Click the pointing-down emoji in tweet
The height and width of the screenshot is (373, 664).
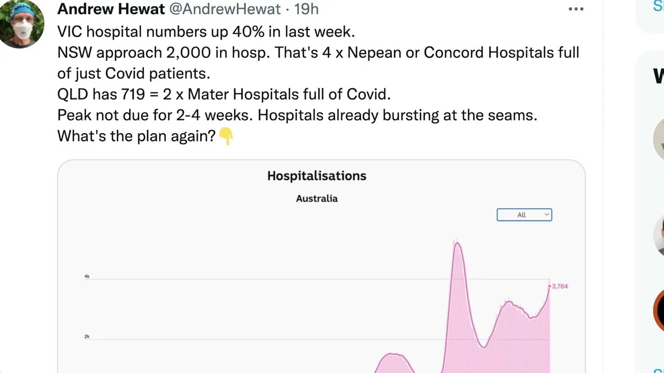click(226, 136)
